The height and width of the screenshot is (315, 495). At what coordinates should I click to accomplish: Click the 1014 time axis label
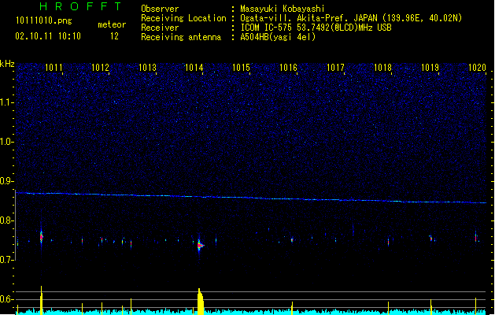(194, 68)
